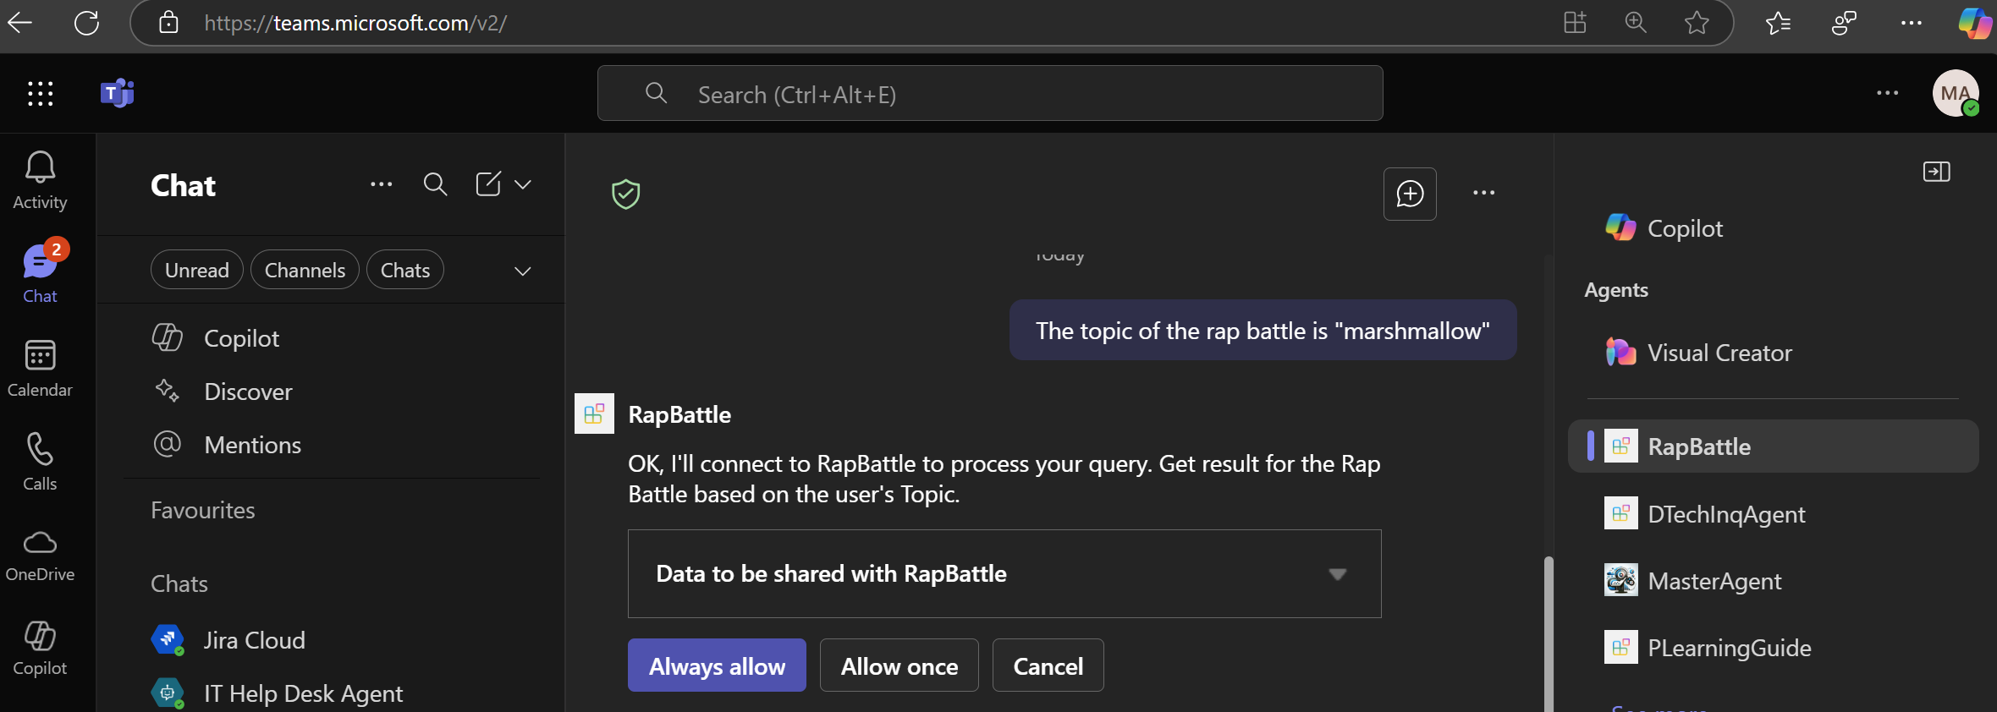Image resolution: width=1997 pixels, height=712 pixels.
Task: Search within the chat list
Action: [x=435, y=184]
